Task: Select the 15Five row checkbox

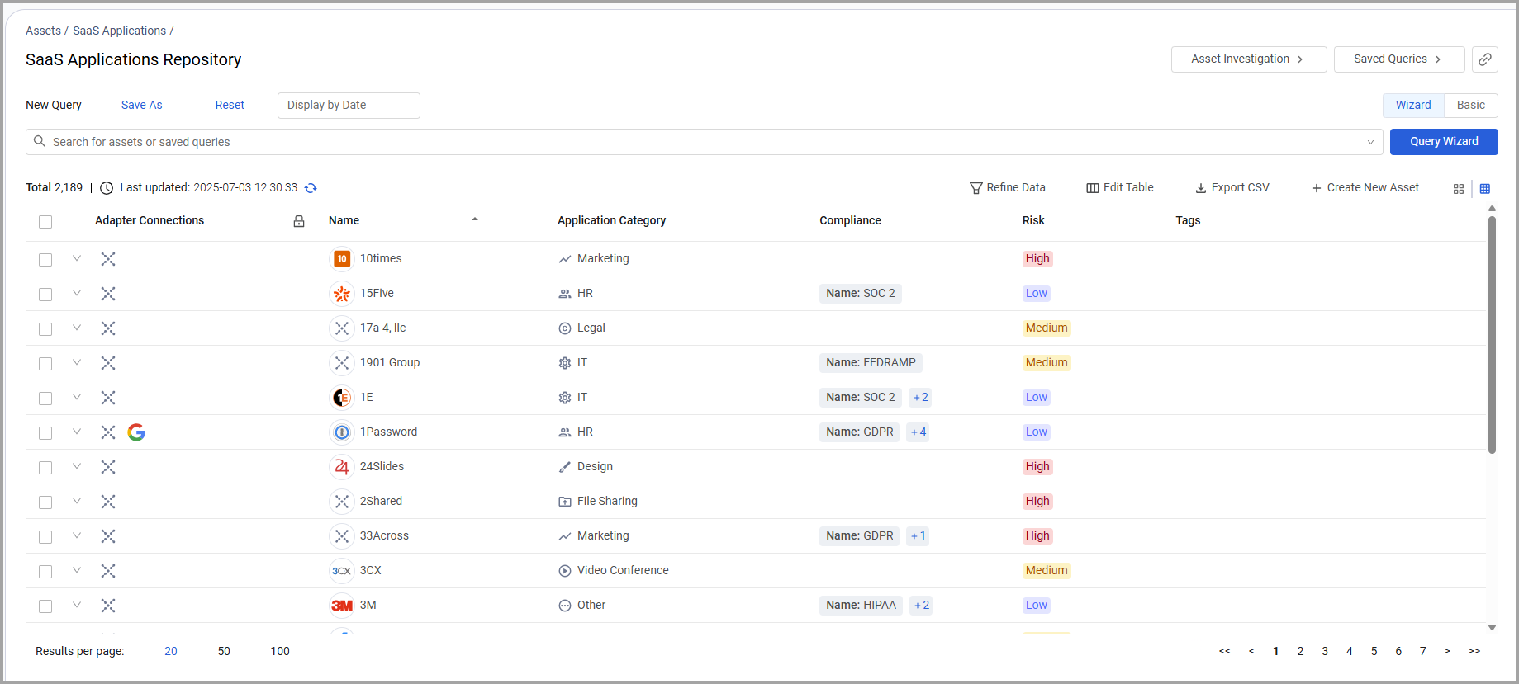Action: point(45,295)
